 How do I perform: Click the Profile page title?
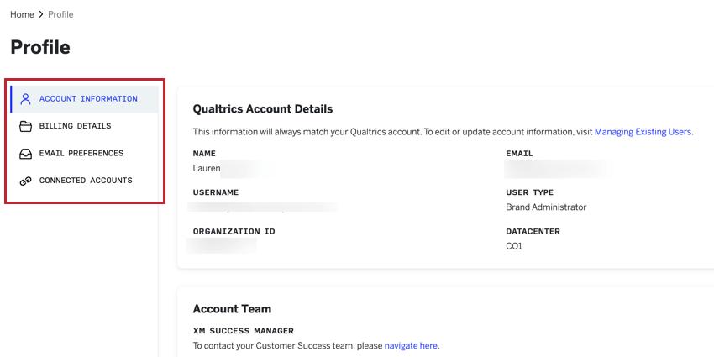point(40,47)
